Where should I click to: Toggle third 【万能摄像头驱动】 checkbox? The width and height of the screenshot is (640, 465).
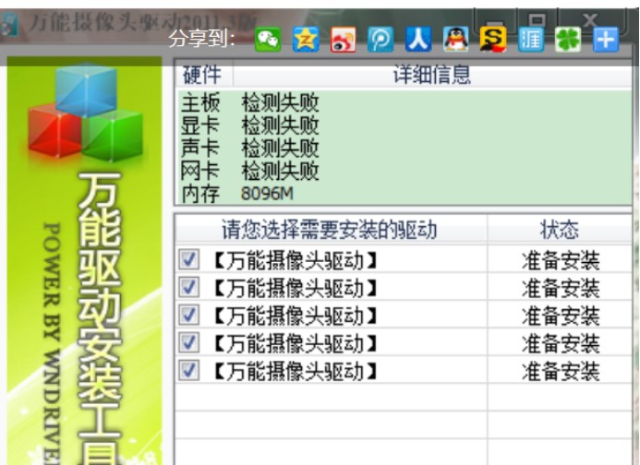(x=189, y=315)
